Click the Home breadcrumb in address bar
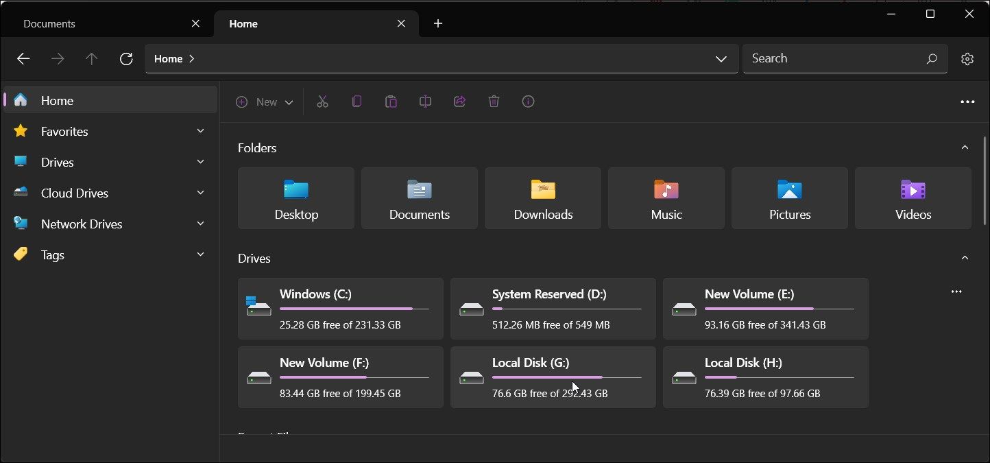 pos(168,59)
